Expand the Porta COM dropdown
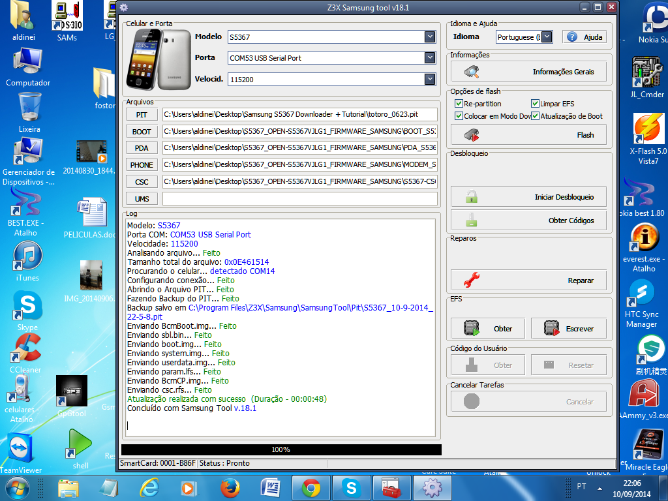This screenshot has height=501, width=668. pyautogui.click(x=430, y=58)
